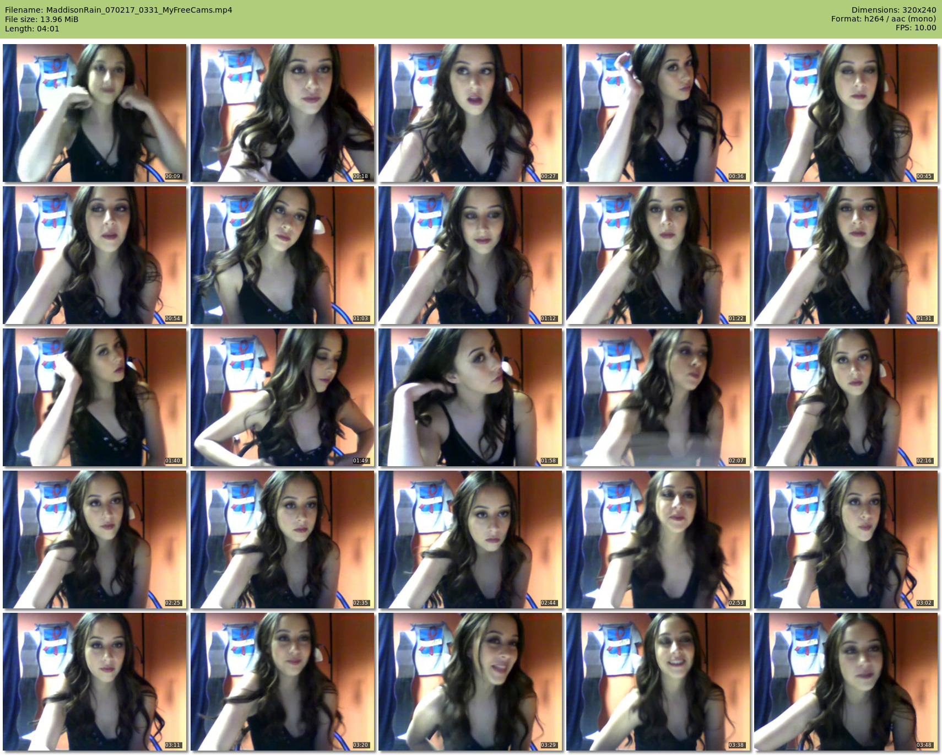Click the Length: 04:01 text
This screenshot has height=755, width=942.
tap(32, 29)
